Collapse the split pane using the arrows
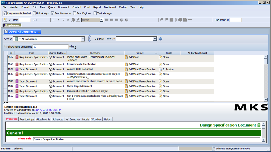Viewport: 271px width, 152px height. click(6, 103)
